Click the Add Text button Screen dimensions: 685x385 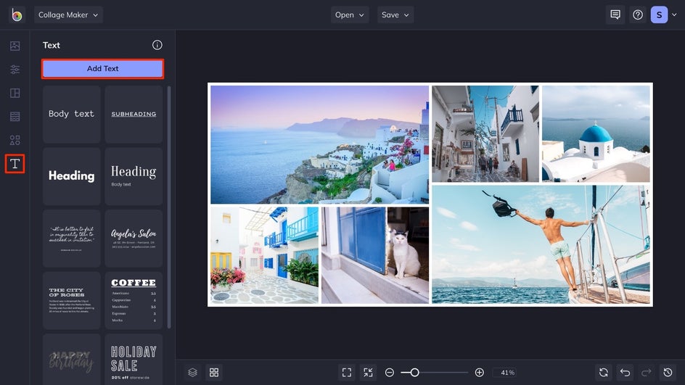pyautogui.click(x=102, y=69)
